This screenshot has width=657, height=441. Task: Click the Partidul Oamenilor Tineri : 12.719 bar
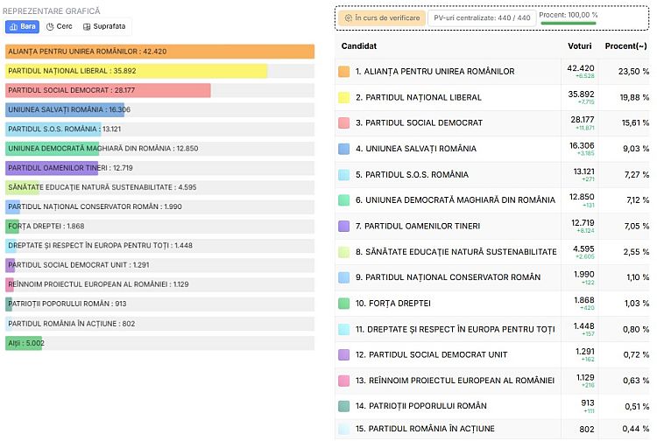tap(52, 168)
